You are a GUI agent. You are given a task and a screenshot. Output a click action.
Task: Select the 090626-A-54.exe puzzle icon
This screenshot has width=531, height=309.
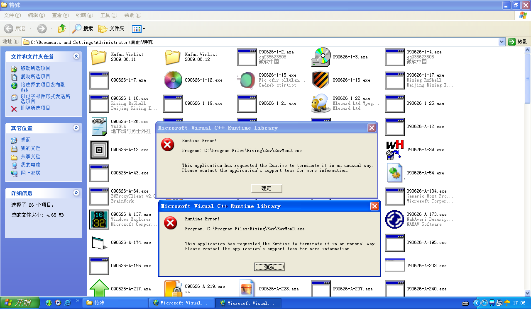(x=395, y=173)
